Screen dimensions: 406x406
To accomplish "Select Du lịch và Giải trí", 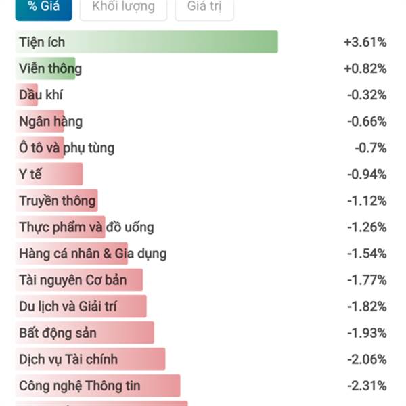I will click(68, 307).
